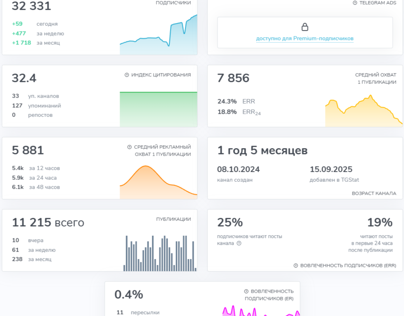Open the доступно для Premium-подписчиков link
This screenshot has height=316, width=404.
click(x=305, y=39)
